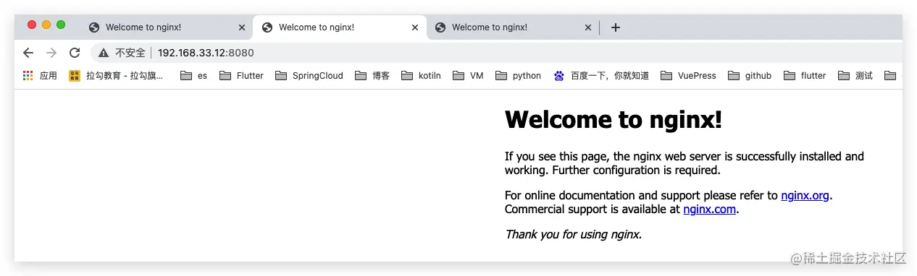Image resolution: width=917 pixels, height=276 pixels.
Task: Click the browser back arrow
Action: (28, 53)
